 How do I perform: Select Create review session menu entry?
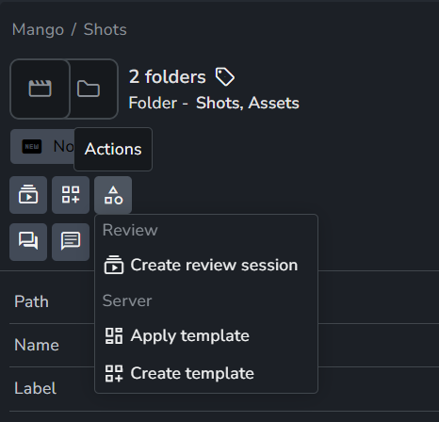pyautogui.click(x=206, y=265)
